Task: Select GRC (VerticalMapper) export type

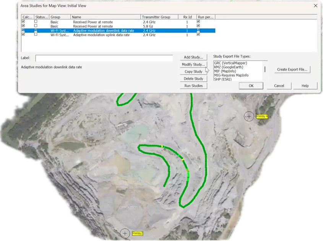Action: 230,63
